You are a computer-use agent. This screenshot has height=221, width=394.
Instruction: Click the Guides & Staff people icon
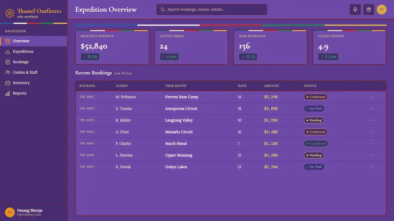[7, 72]
